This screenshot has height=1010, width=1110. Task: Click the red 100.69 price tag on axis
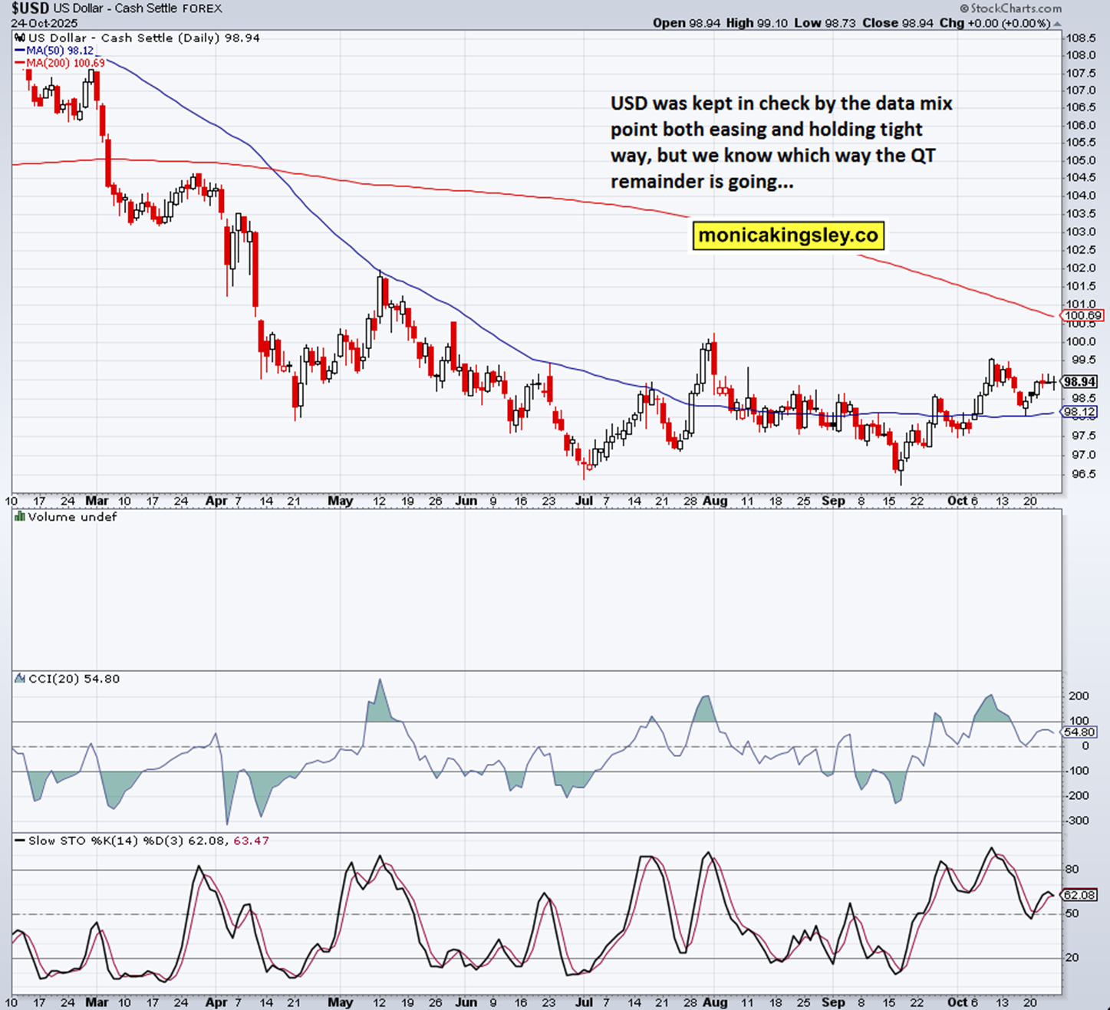(1083, 315)
